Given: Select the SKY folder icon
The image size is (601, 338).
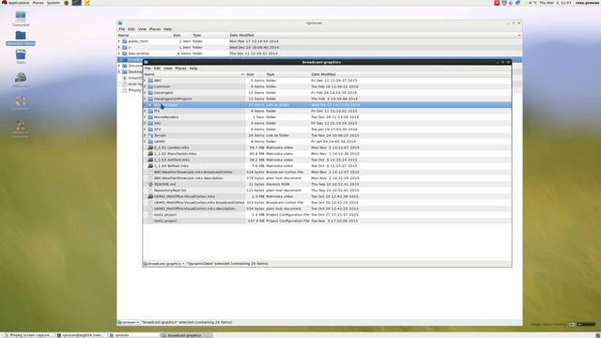Looking at the screenshot, I should click(150, 123).
